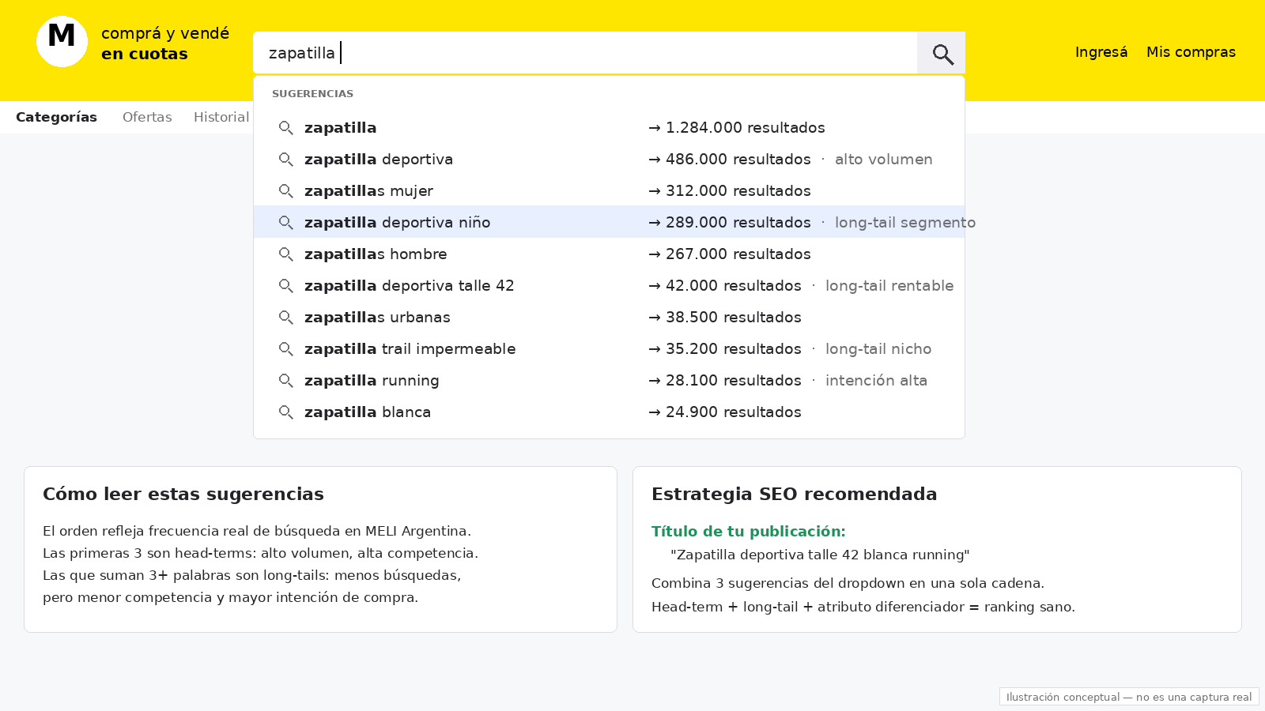Choose suggestion 'zapatilla deportiva talle 42'

coord(409,285)
